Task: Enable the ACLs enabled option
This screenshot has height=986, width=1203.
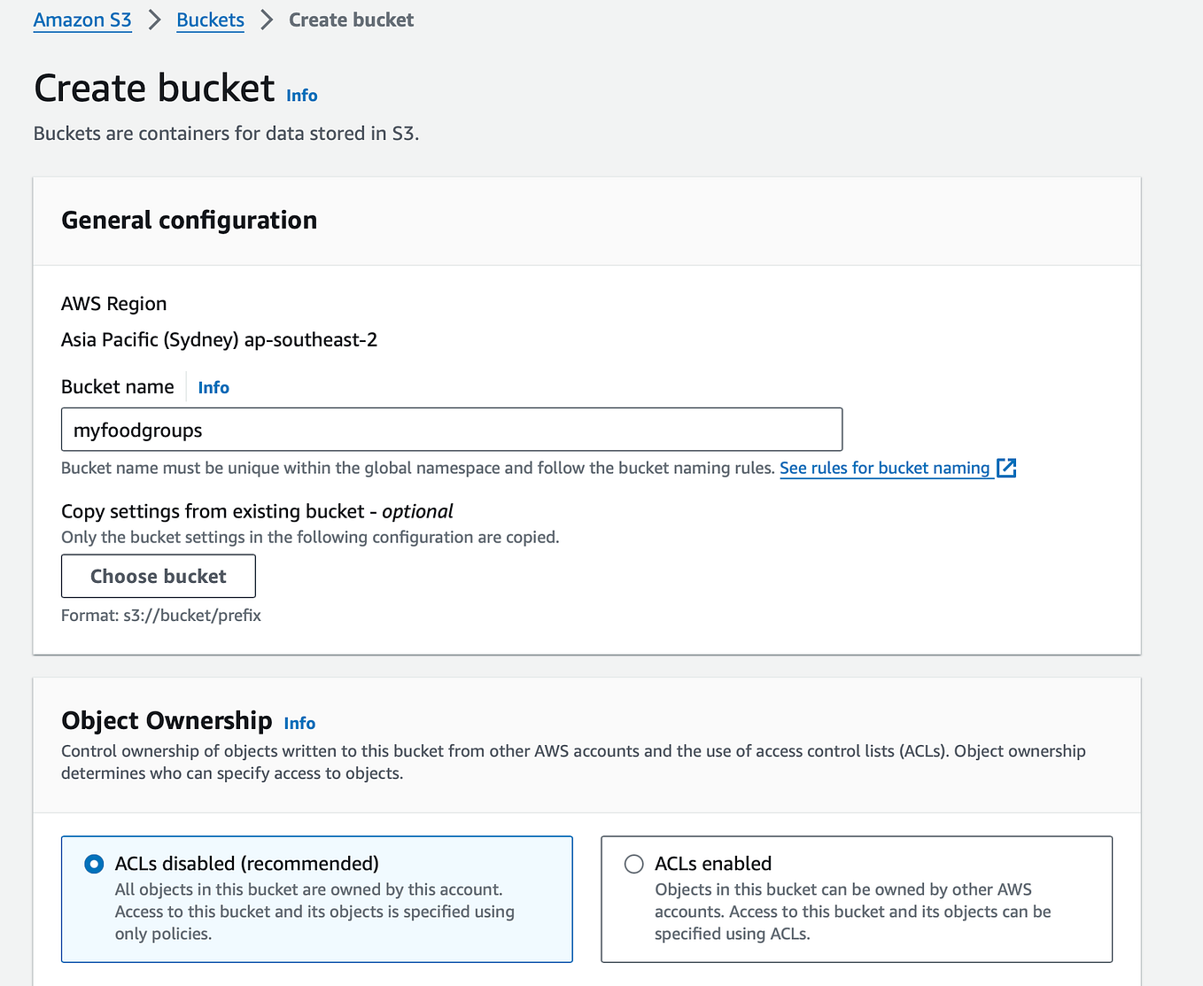Action: [633, 863]
